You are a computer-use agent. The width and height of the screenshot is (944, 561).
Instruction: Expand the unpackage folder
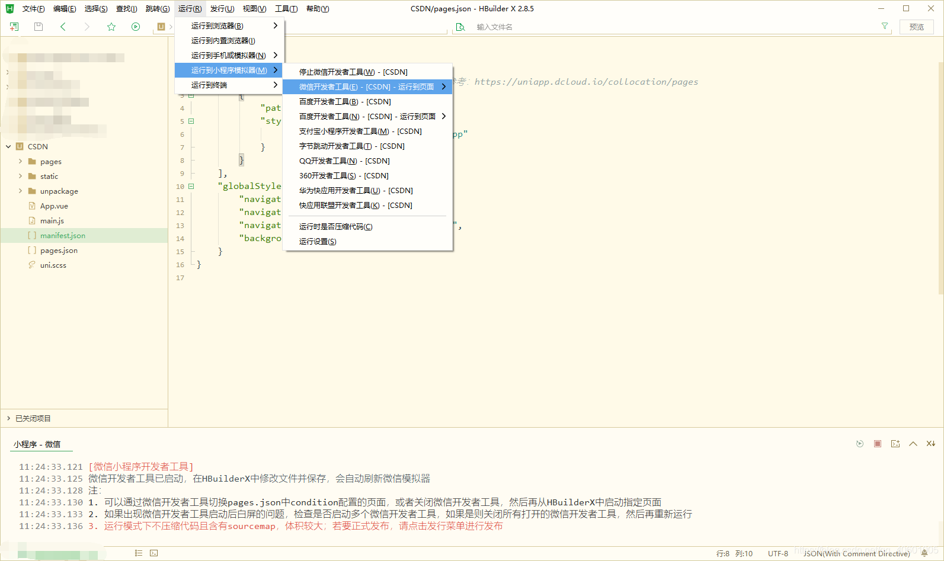tap(20, 191)
